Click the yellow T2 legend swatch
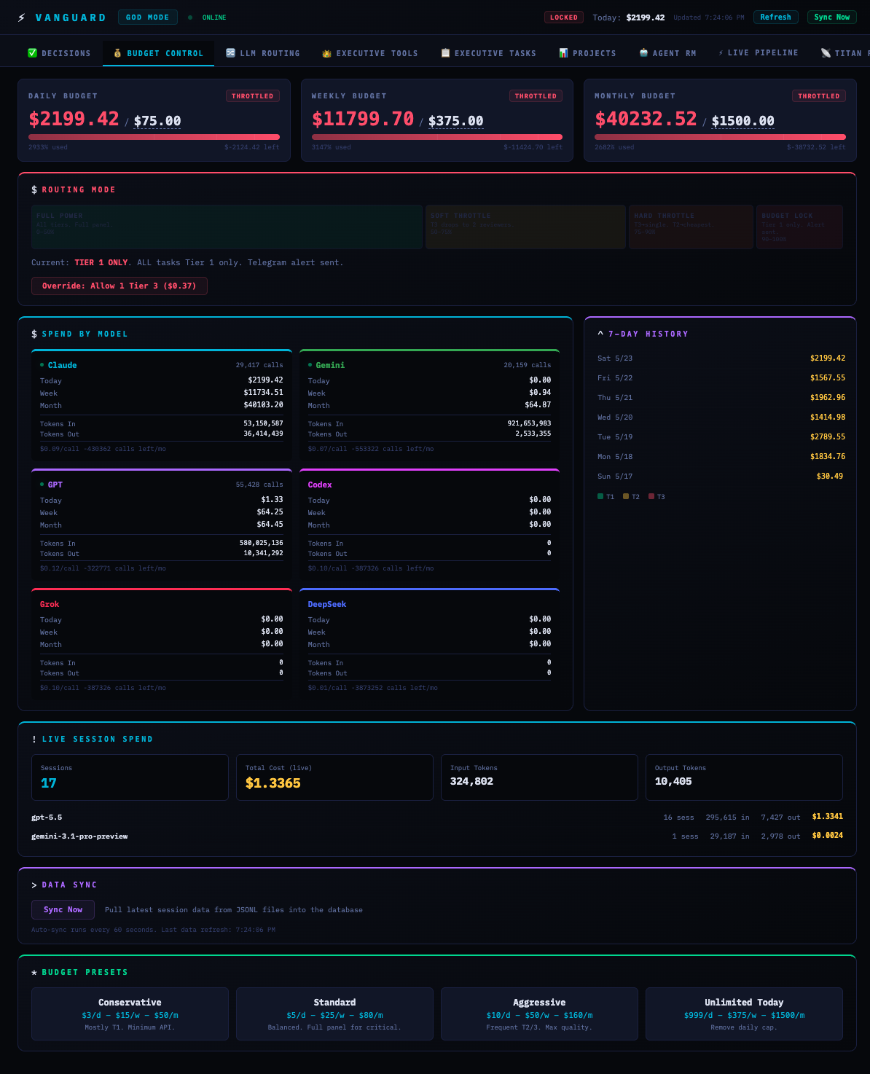Screen dimensions: 870x1074 (x=626, y=496)
